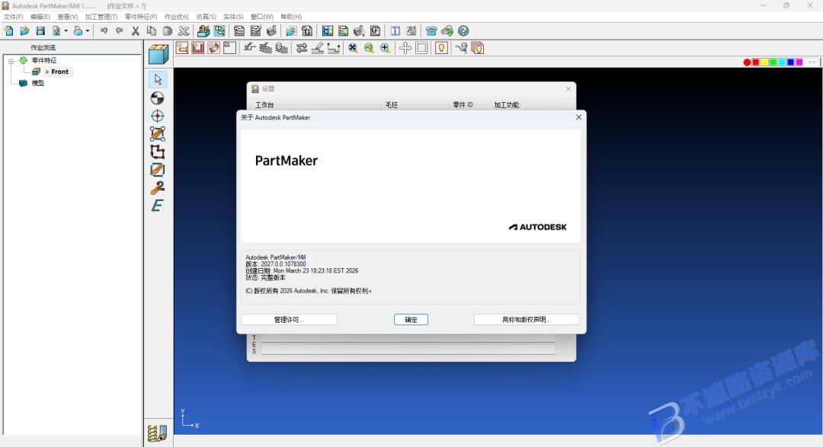Click the 商标和版权声明 button
Viewport: 823px width, 447px height.
[x=527, y=320]
